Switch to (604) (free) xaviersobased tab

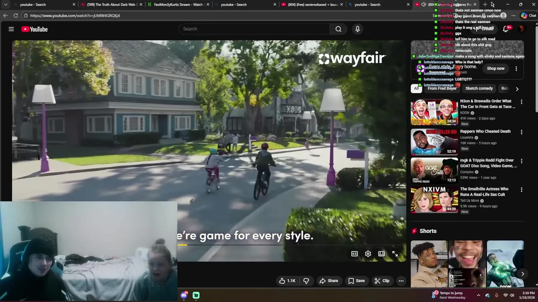311,5
